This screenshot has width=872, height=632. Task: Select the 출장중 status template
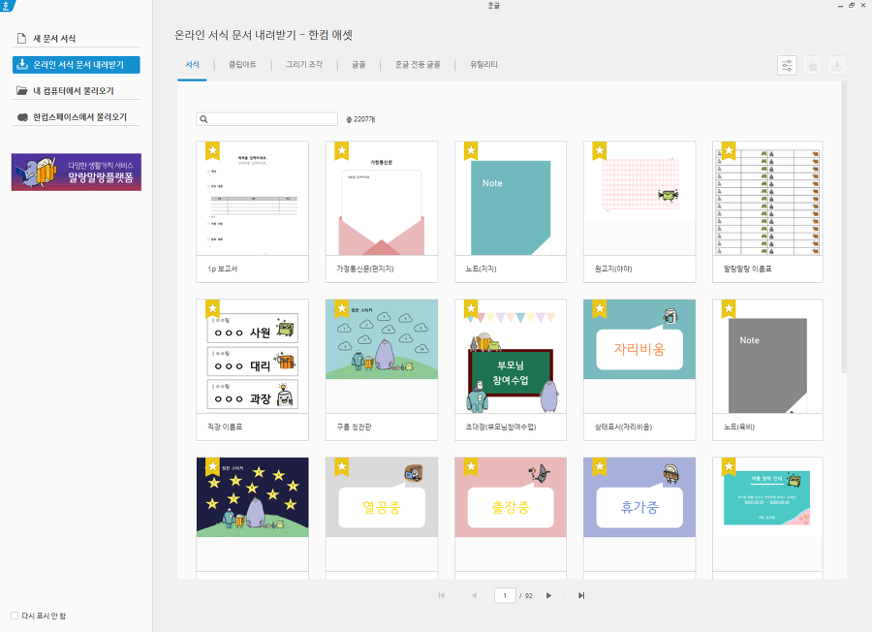(x=511, y=518)
